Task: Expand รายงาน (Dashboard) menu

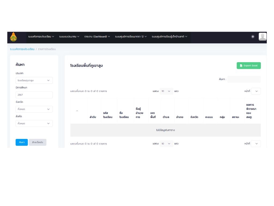Action: pos(97,37)
